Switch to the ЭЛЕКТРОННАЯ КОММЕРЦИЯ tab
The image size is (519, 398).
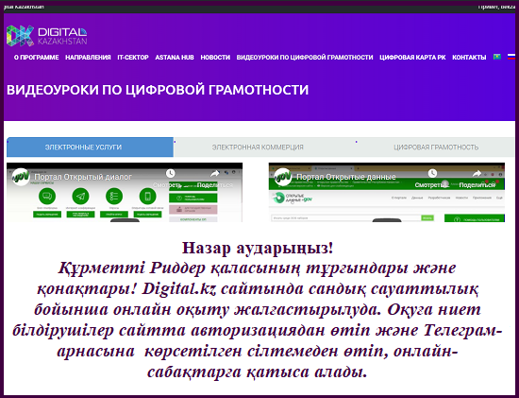pyautogui.click(x=258, y=147)
